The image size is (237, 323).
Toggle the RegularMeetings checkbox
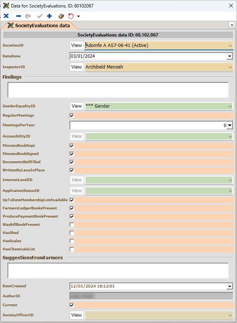coord(72,116)
